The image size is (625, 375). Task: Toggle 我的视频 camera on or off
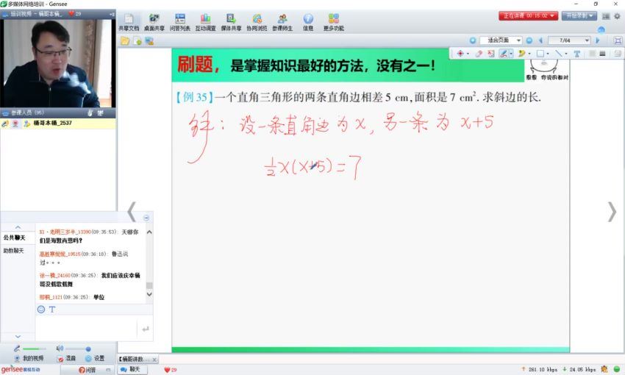coord(29,358)
